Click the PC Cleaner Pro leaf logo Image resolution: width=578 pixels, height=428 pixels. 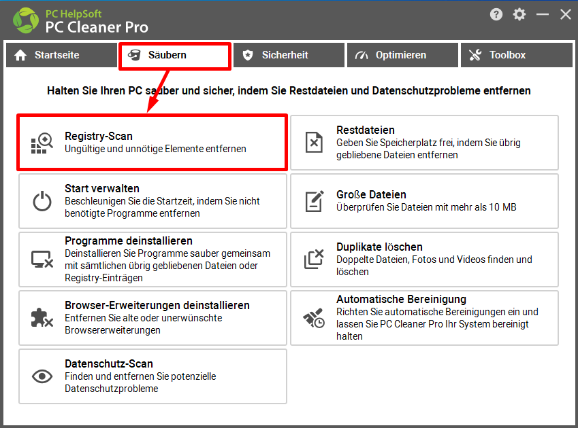pos(26,20)
